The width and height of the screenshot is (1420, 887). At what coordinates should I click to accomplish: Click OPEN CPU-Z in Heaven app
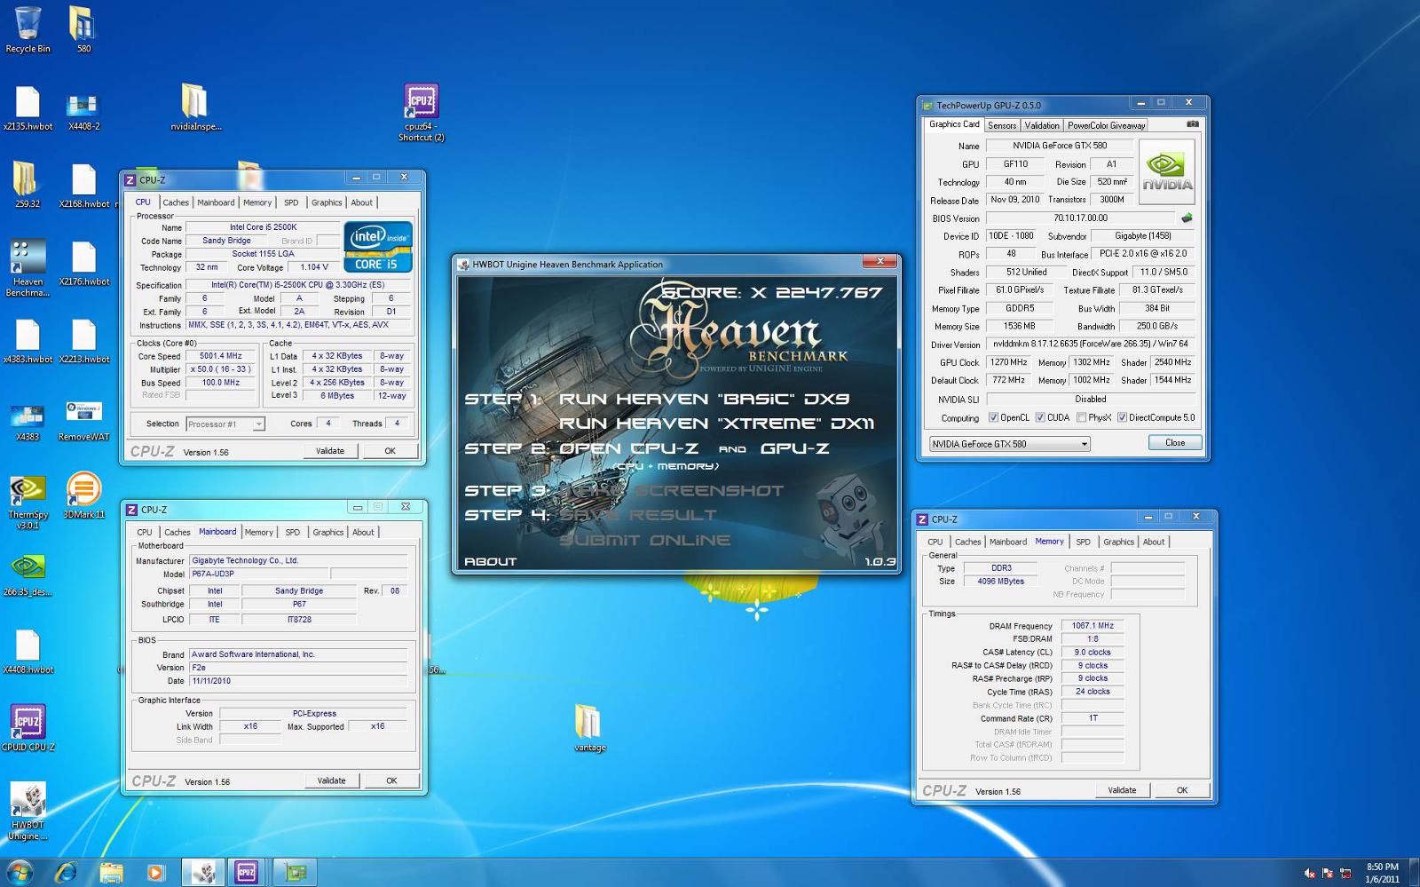[629, 448]
